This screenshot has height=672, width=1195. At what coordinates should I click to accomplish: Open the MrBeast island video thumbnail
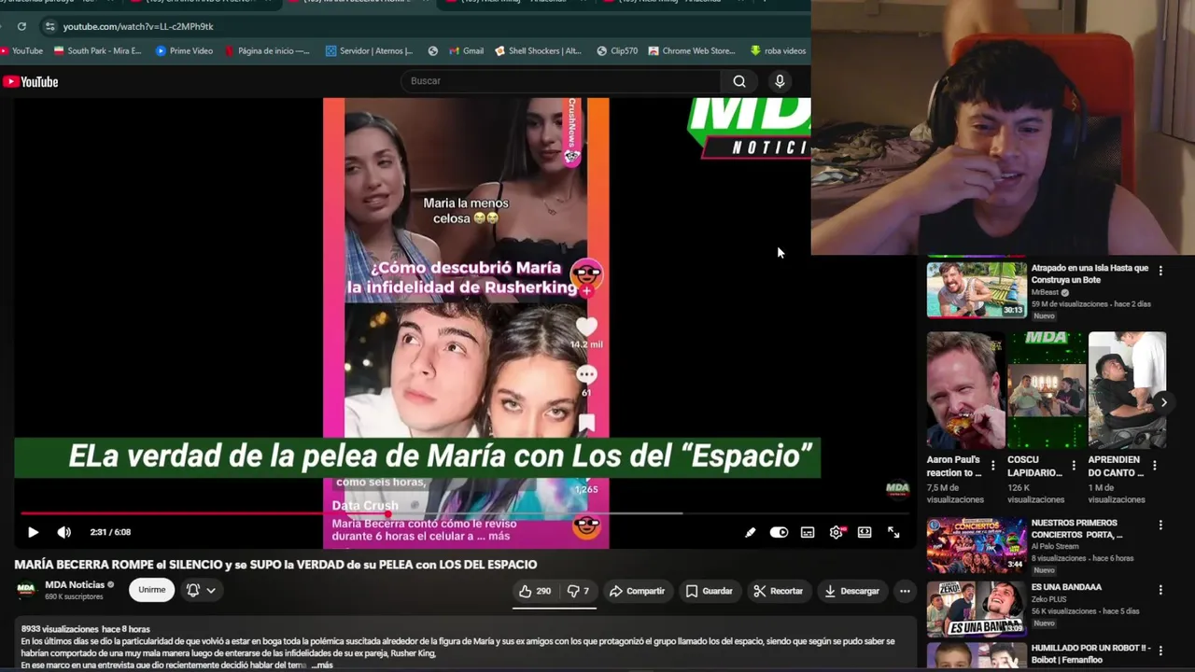(x=977, y=289)
